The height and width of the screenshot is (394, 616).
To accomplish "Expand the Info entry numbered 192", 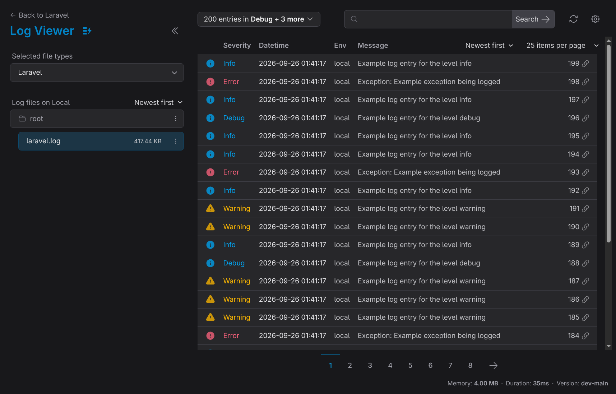I will (x=397, y=191).
